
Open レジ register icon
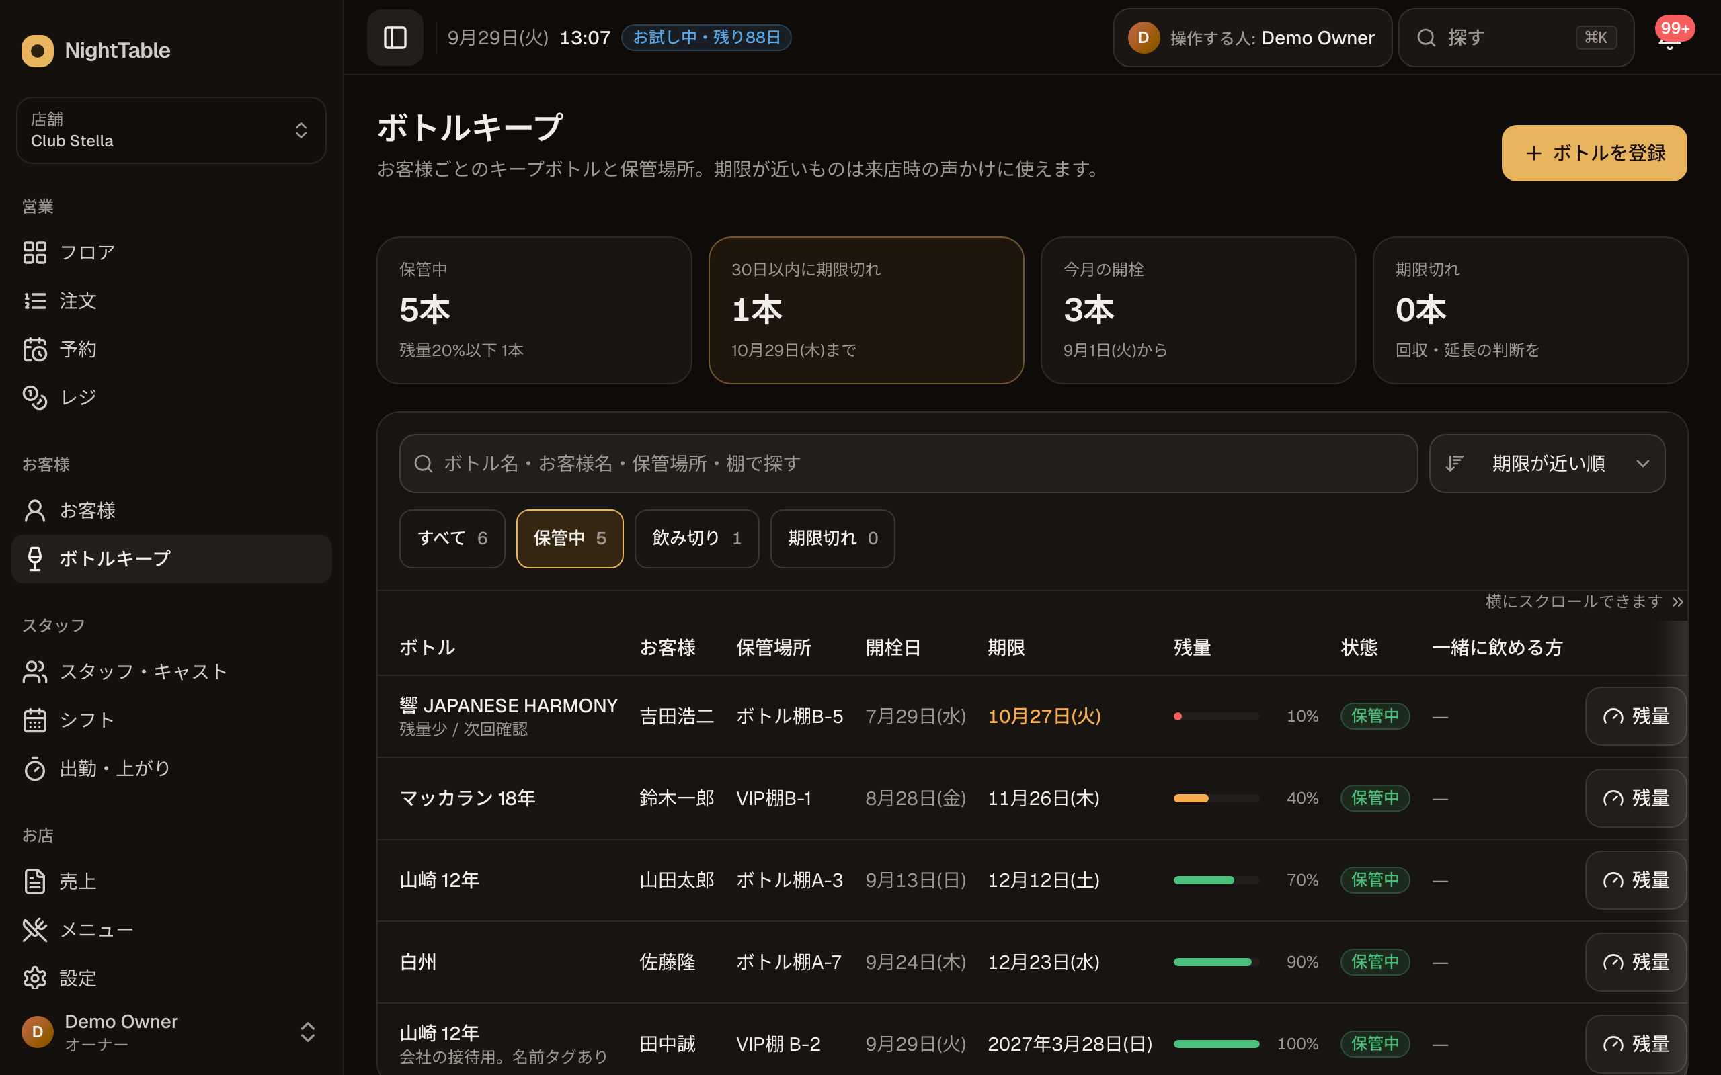pos(35,398)
